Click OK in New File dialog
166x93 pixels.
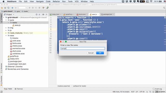click(x=100, y=53)
